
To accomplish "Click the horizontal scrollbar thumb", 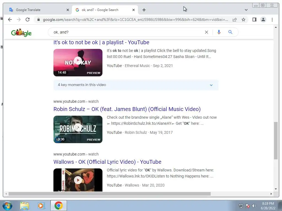I will click(110, 194).
